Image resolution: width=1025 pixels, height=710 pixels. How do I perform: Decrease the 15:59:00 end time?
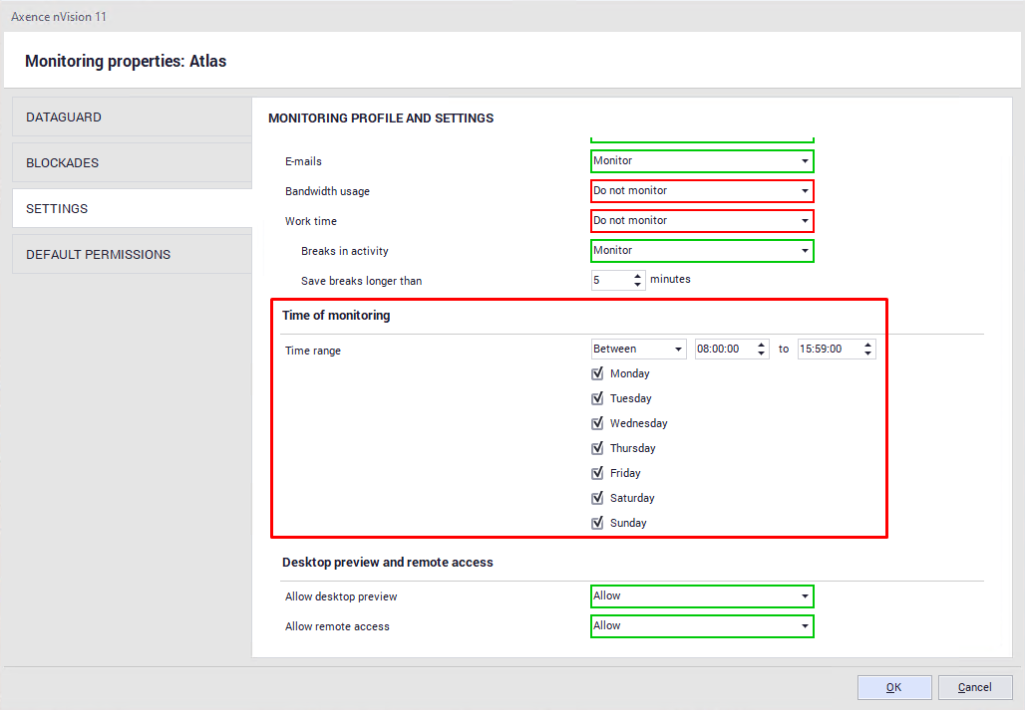point(868,354)
